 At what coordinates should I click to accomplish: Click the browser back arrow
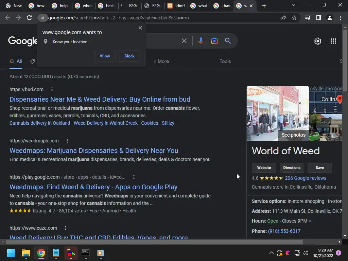7,18
